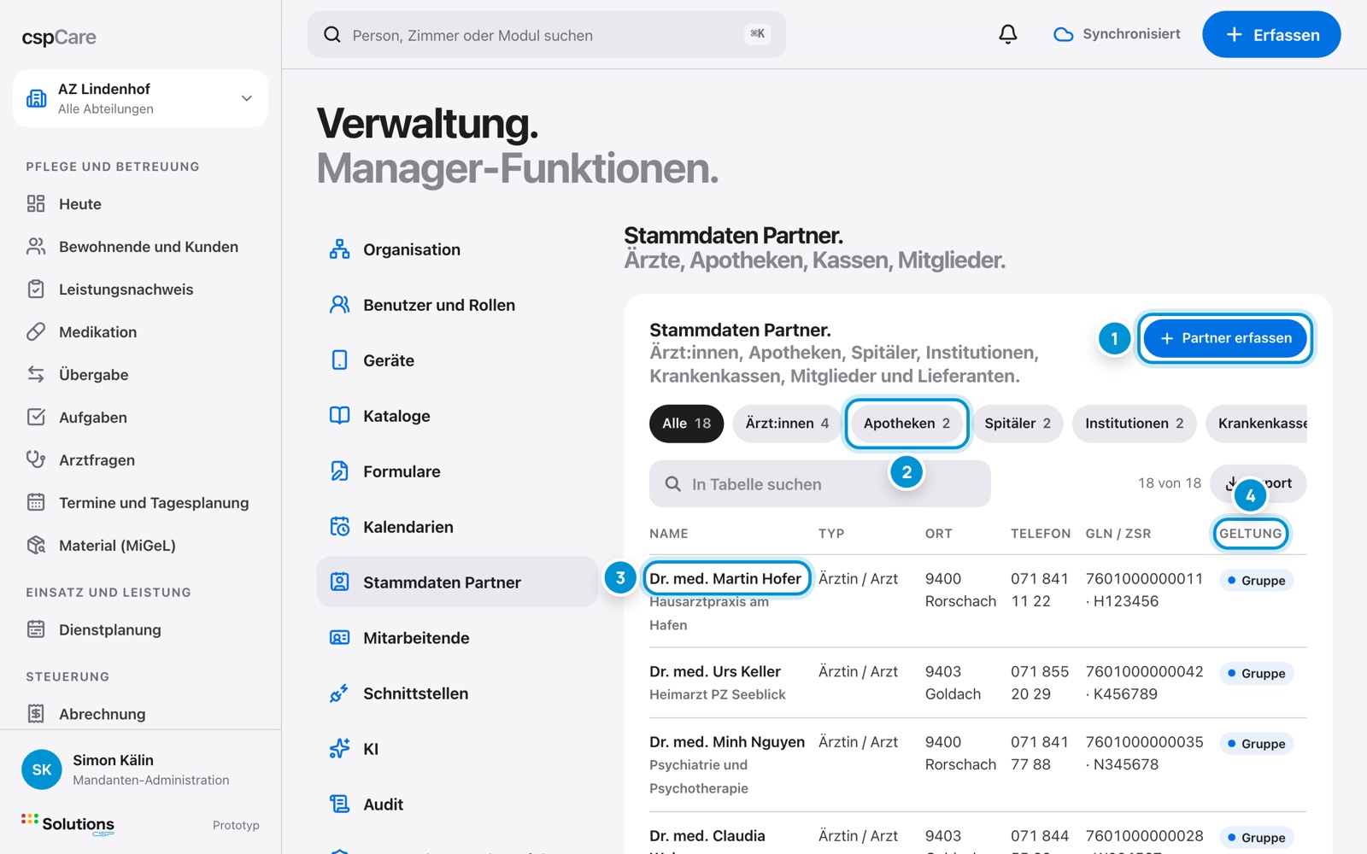Click the blue Erfassen button
1367x854 pixels.
coord(1271,34)
